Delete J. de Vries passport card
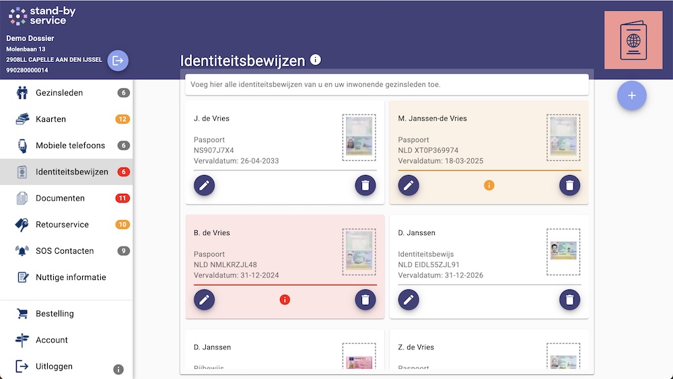 click(x=365, y=185)
